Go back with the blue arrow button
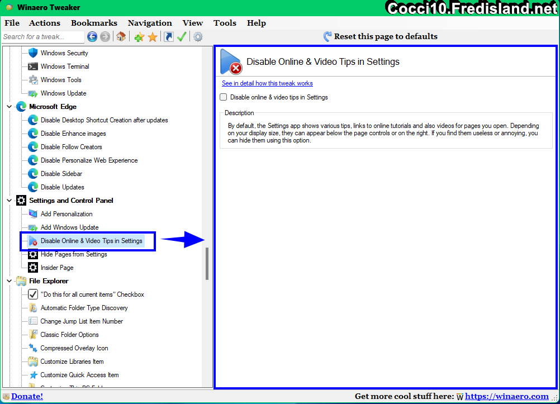Image resolution: width=560 pixels, height=404 pixels. [92, 37]
